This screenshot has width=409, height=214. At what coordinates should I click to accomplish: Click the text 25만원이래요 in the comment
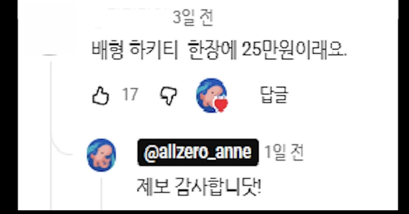click(x=294, y=49)
